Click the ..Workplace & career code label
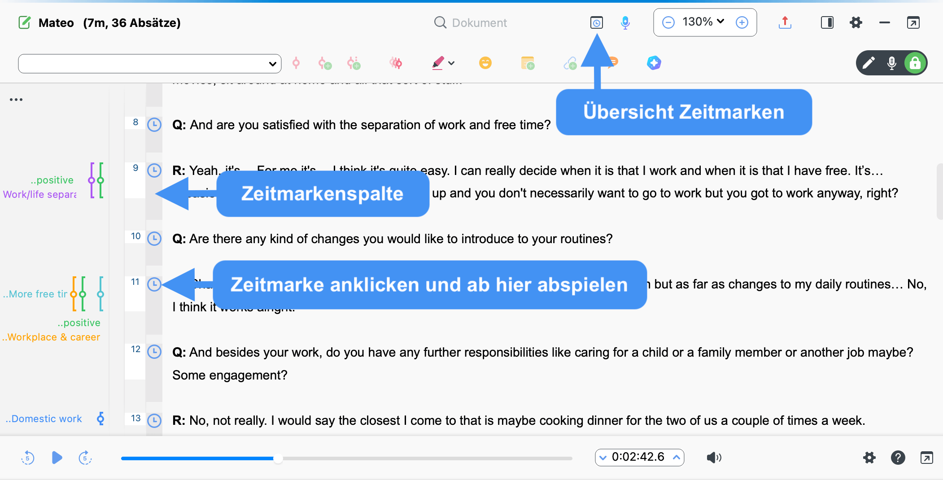The width and height of the screenshot is (943, 480). [51, 337]
